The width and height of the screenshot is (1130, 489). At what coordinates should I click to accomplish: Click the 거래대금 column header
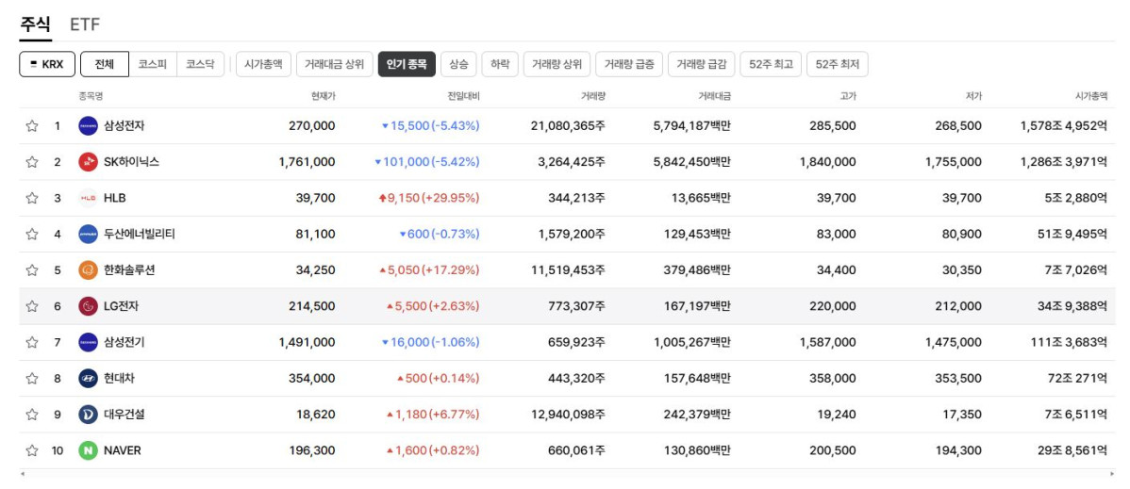[714, 96]
